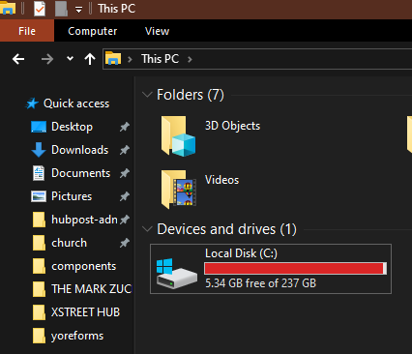Open yoreforms folder in sidebar

click(x=77, y=336)
